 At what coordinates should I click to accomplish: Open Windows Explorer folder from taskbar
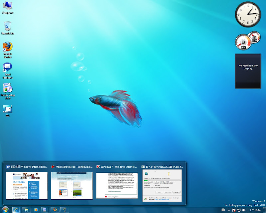pyautogui.click(x=26, y=210)
